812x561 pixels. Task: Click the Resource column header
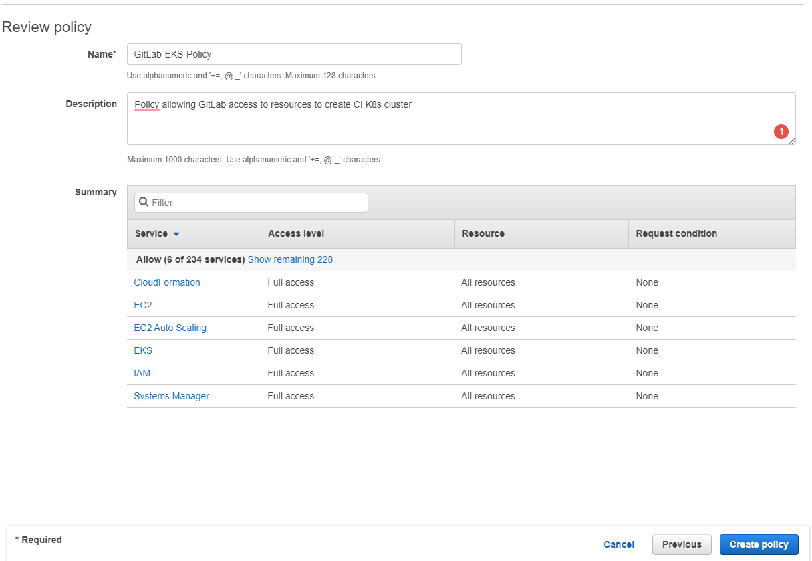pos(483,233)
